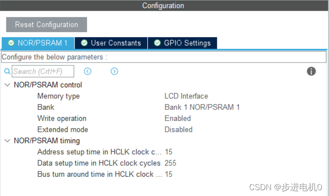Click the NOR/PSRAM timing heading text
The image size is (329, 196).
(x=47, y=141)
